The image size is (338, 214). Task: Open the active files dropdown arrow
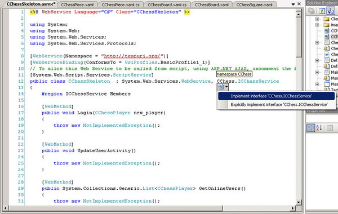[293, 4]
